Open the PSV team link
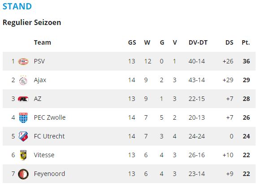 coord(39,61)
